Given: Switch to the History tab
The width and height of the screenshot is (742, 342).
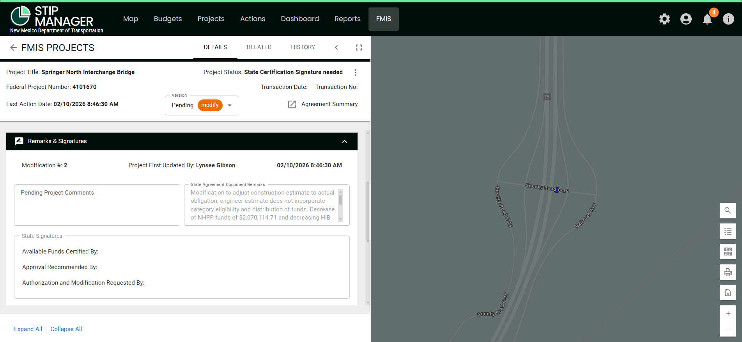Looking at the screenshot, I should click(303, 48).
